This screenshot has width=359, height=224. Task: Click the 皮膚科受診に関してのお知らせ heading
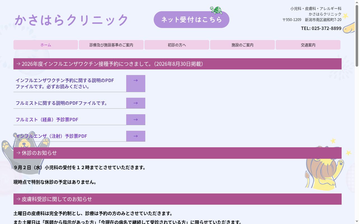coord(178,199)
